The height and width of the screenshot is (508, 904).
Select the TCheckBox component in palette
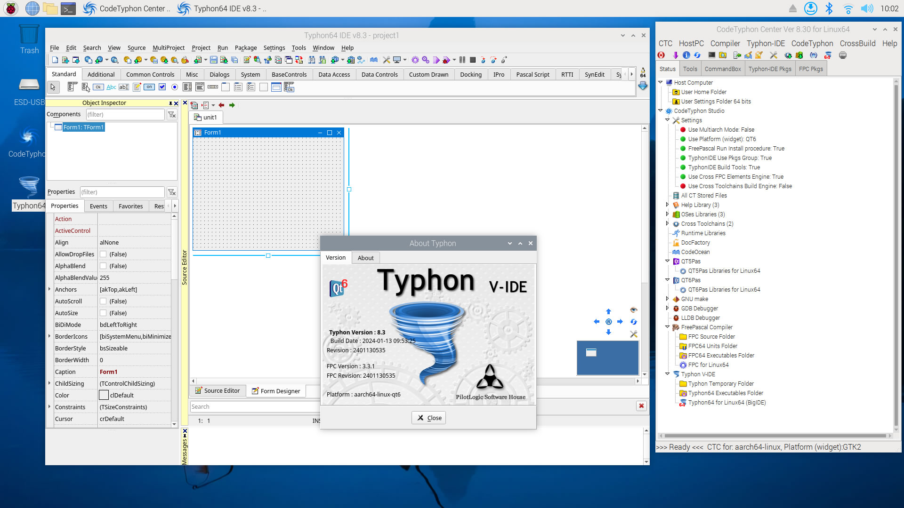pyautogui.click(x=162, y=87)
